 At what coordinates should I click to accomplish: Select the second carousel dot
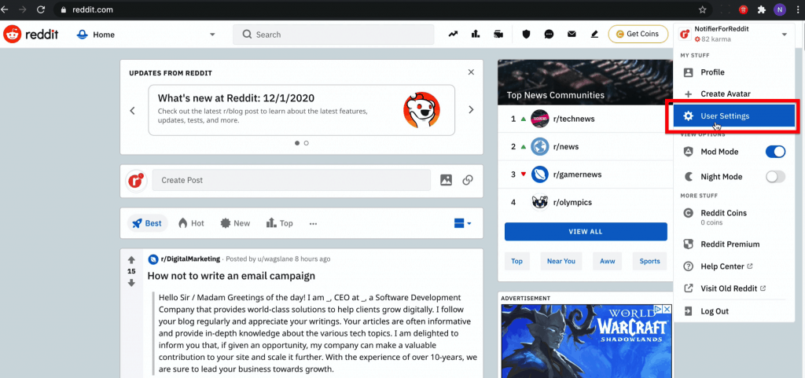[307, 143]
